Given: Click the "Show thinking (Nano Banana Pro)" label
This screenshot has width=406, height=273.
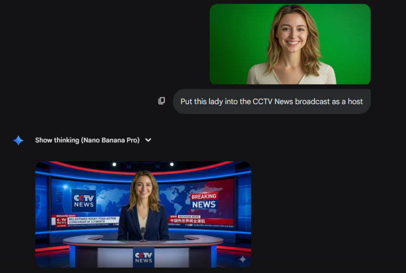Looking at the screenshot, I should [x=87, y=140].
